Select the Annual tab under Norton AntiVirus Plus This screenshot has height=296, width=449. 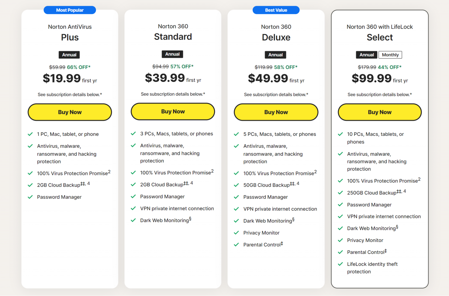point(69,55)
